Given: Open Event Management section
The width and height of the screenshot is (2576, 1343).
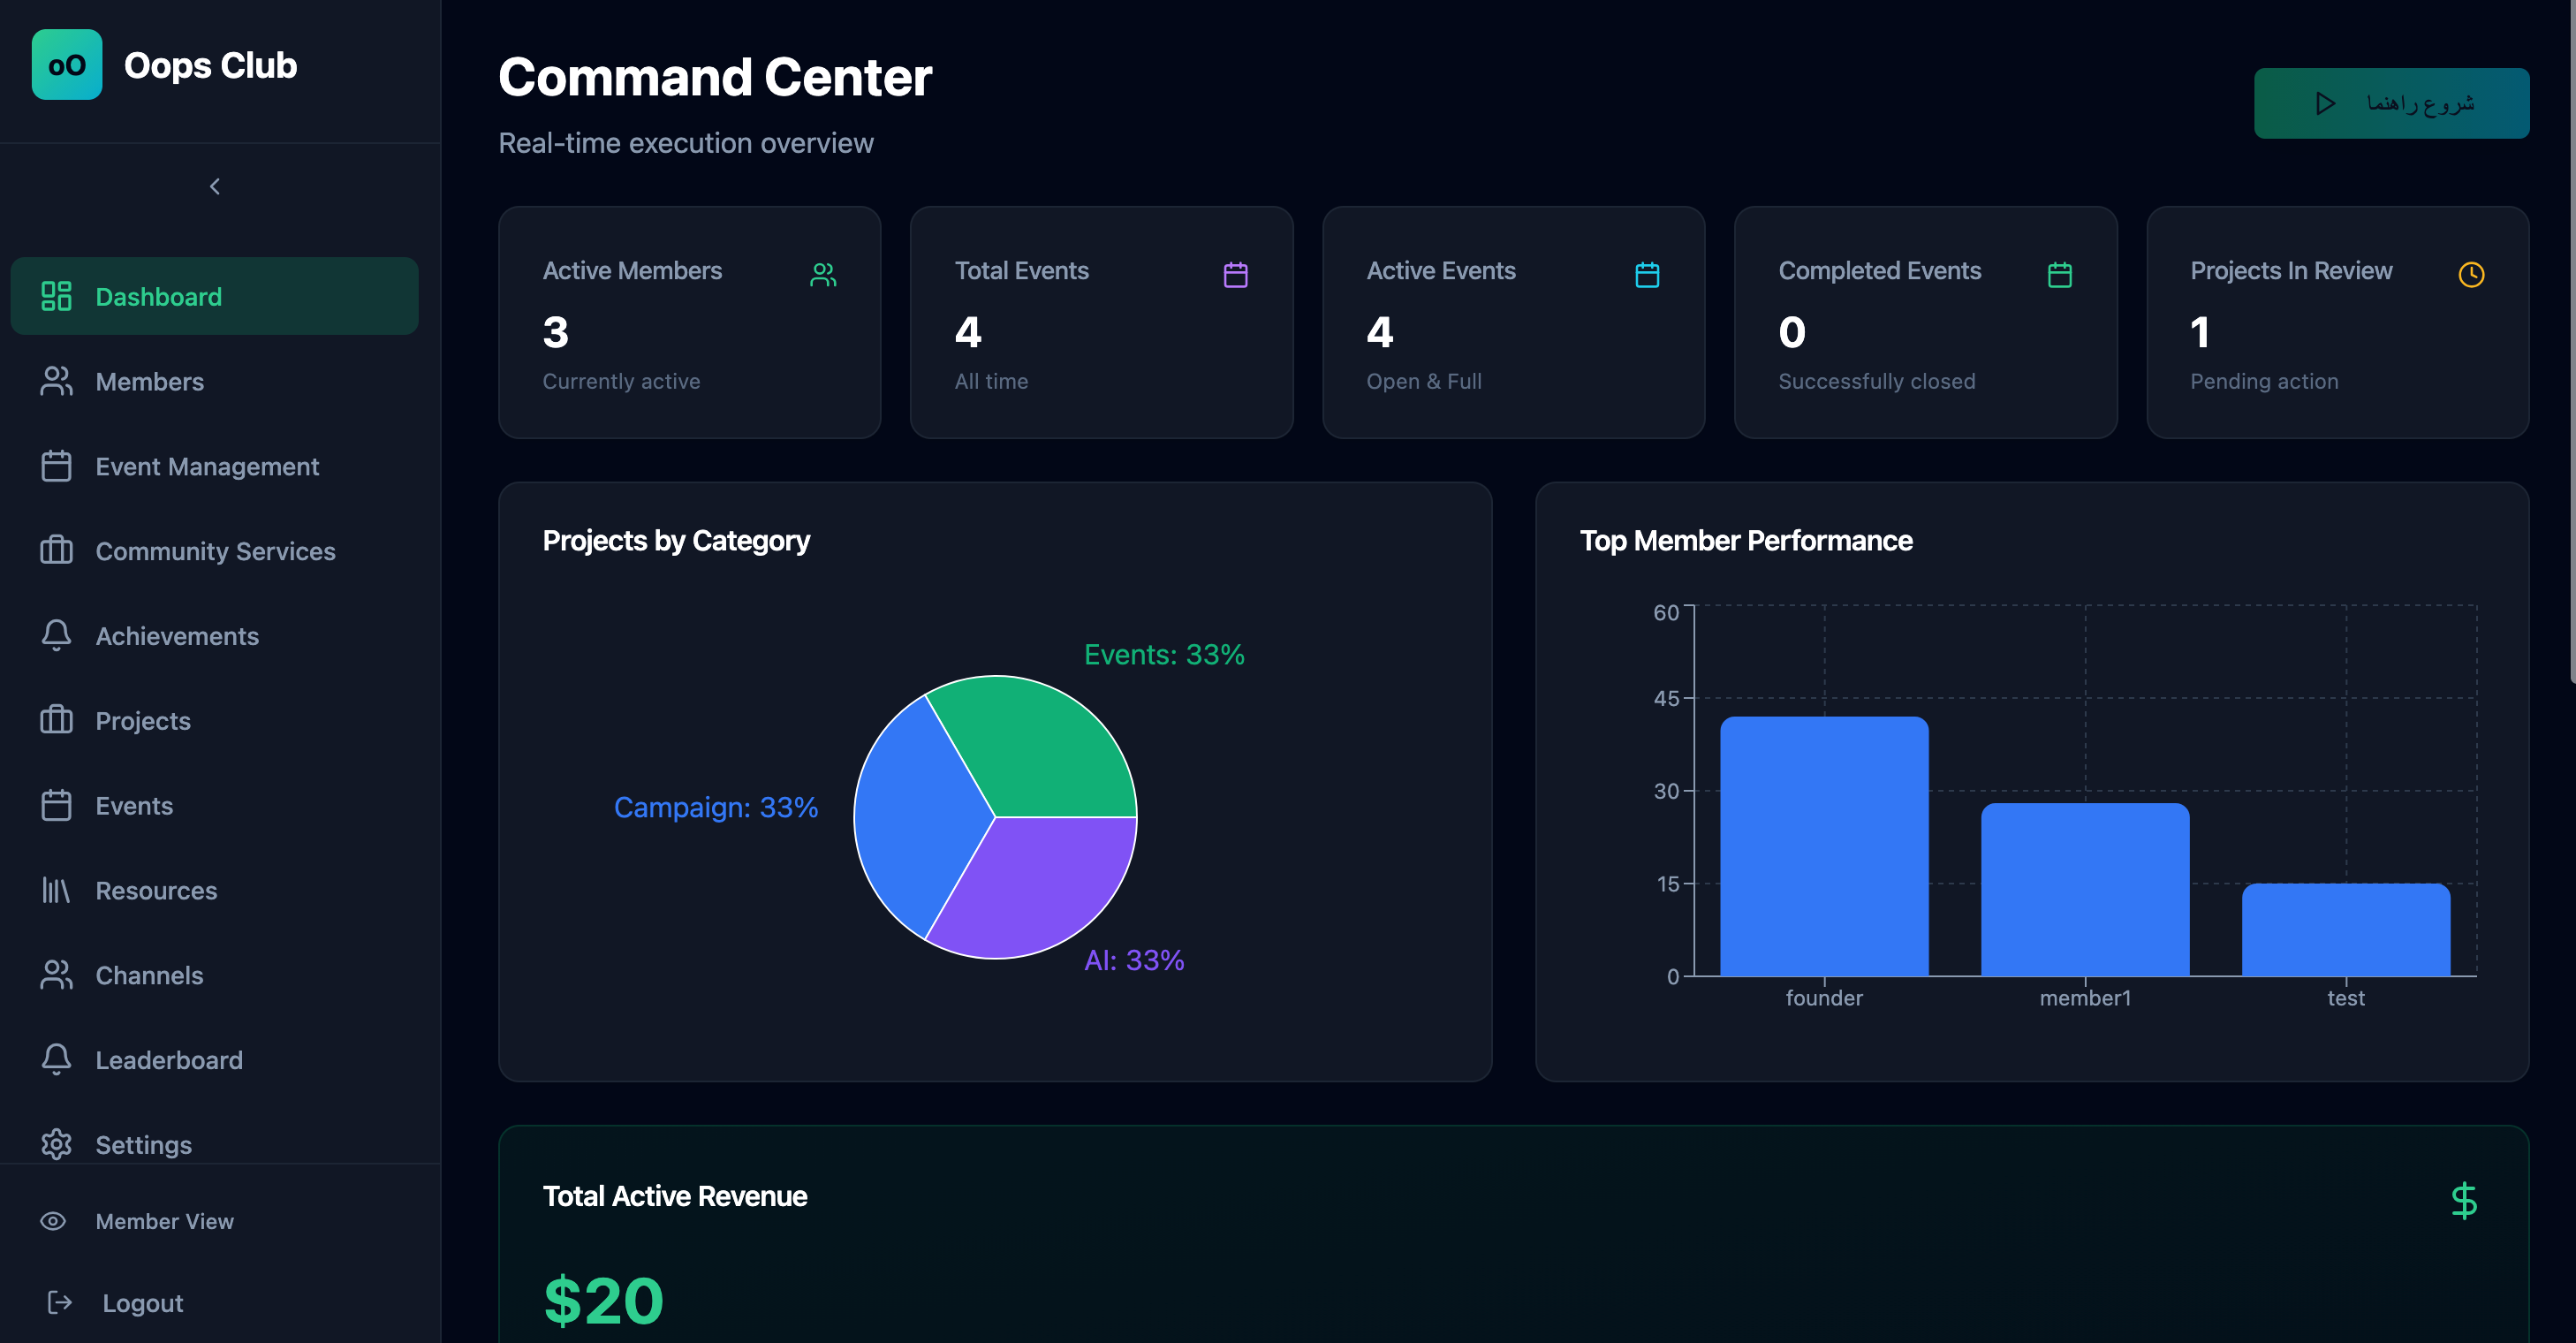Looking at the screenshot, I should 214,466.
